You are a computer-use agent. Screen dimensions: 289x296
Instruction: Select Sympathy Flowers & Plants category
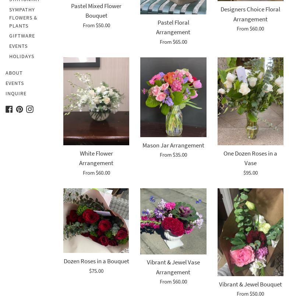pyautogui.click(x=23, y=18)
